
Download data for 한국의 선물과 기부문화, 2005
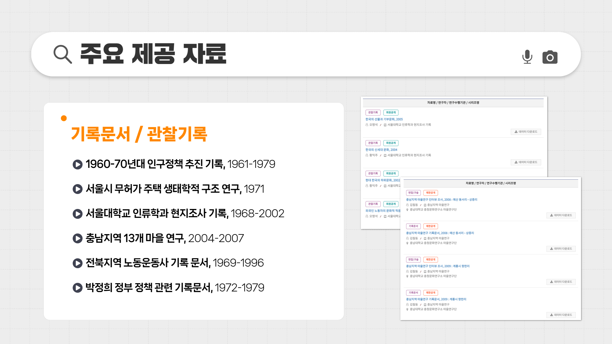tap(526, 132)
